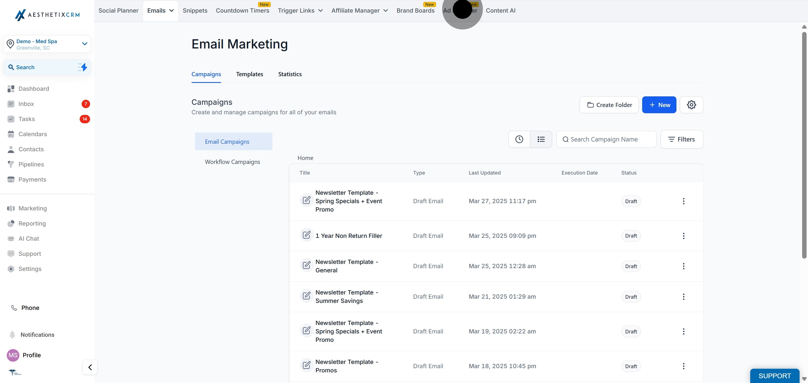This screenshot has width=808, height=383.
Task: Expand the Demo - Med Spa location dropdown
Action: point(84,44)
